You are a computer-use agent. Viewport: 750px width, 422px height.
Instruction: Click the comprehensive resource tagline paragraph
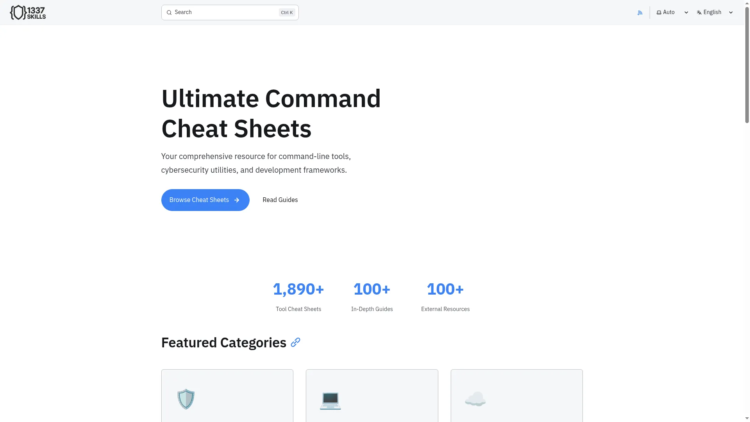coord(256,163)
